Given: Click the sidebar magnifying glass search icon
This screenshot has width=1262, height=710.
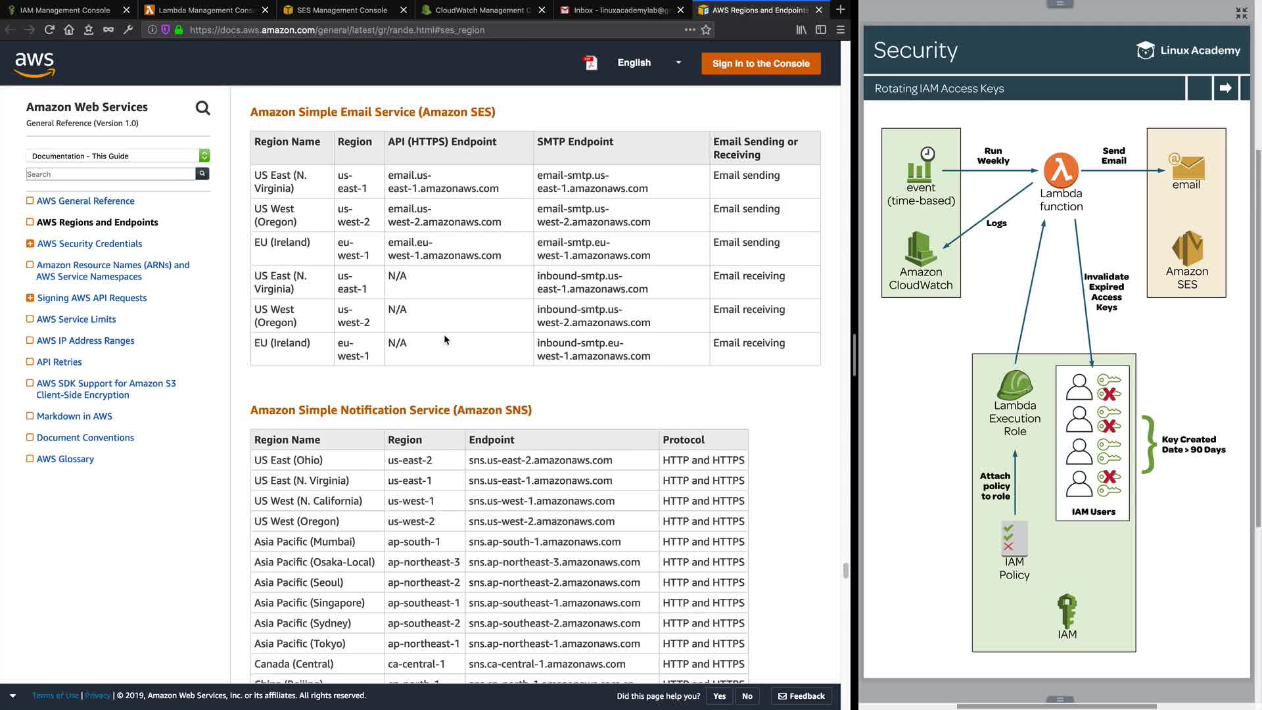Looking at the screenshot, I should pyautogui.click(x=202, y=108).
